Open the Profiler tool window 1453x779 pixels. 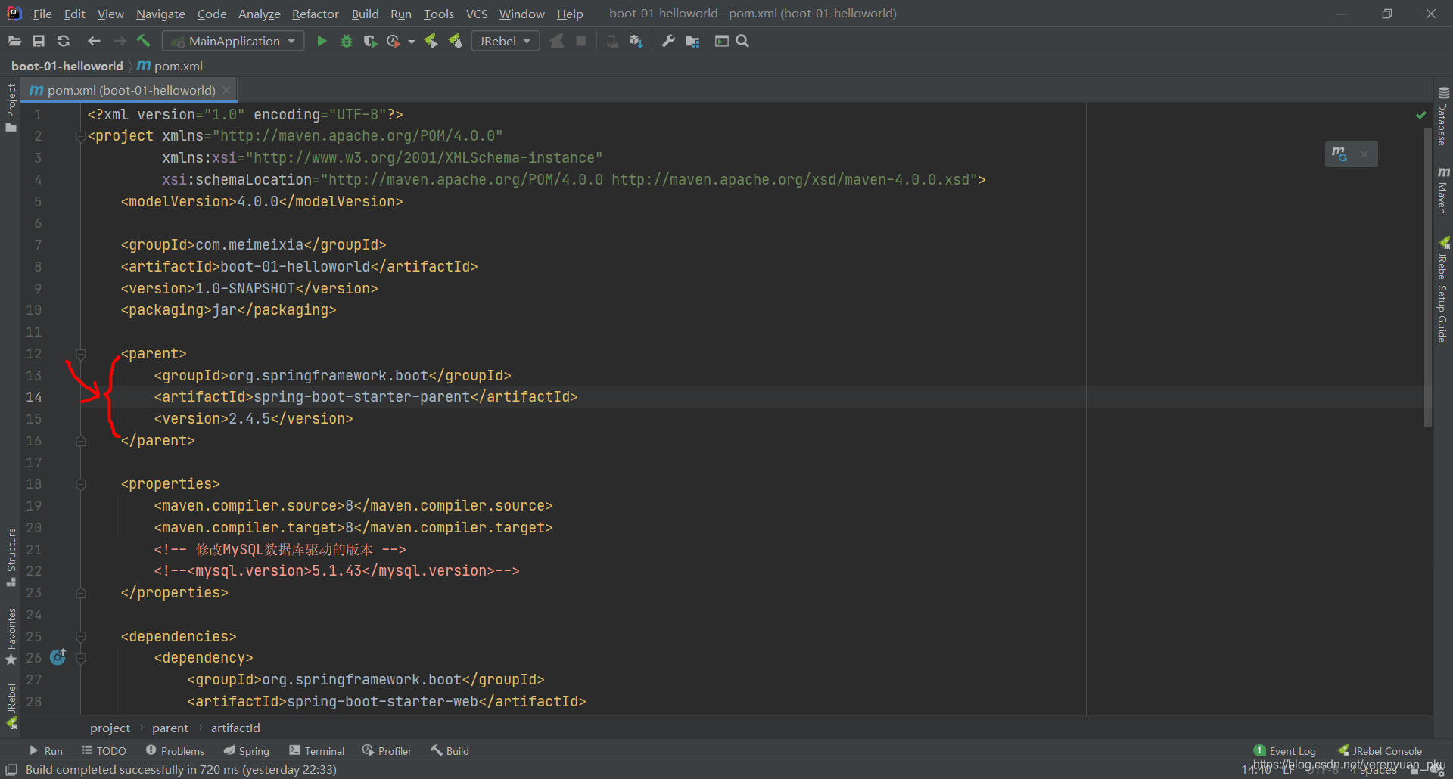tap(387, 751)
